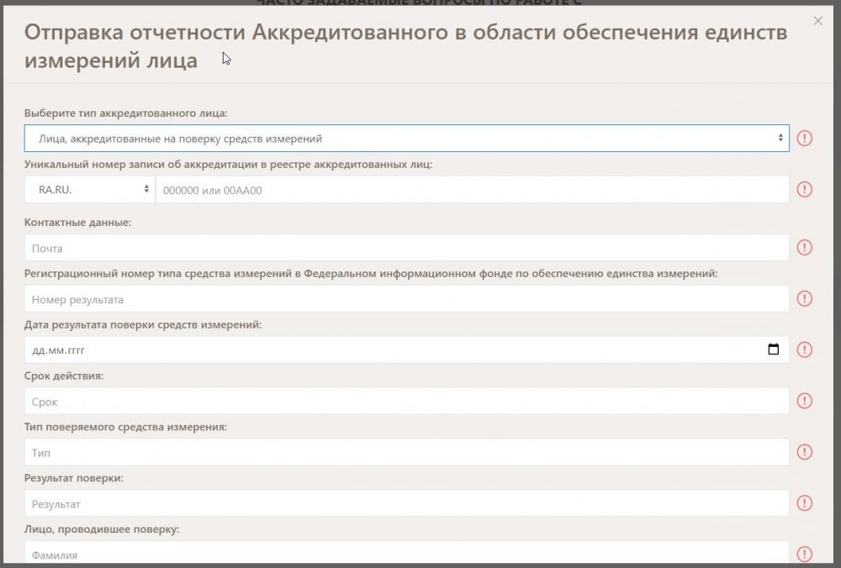The width and height of the screenshot is (841, 568).
Task: Click into the Почта contact field
Action: (406, 248)
